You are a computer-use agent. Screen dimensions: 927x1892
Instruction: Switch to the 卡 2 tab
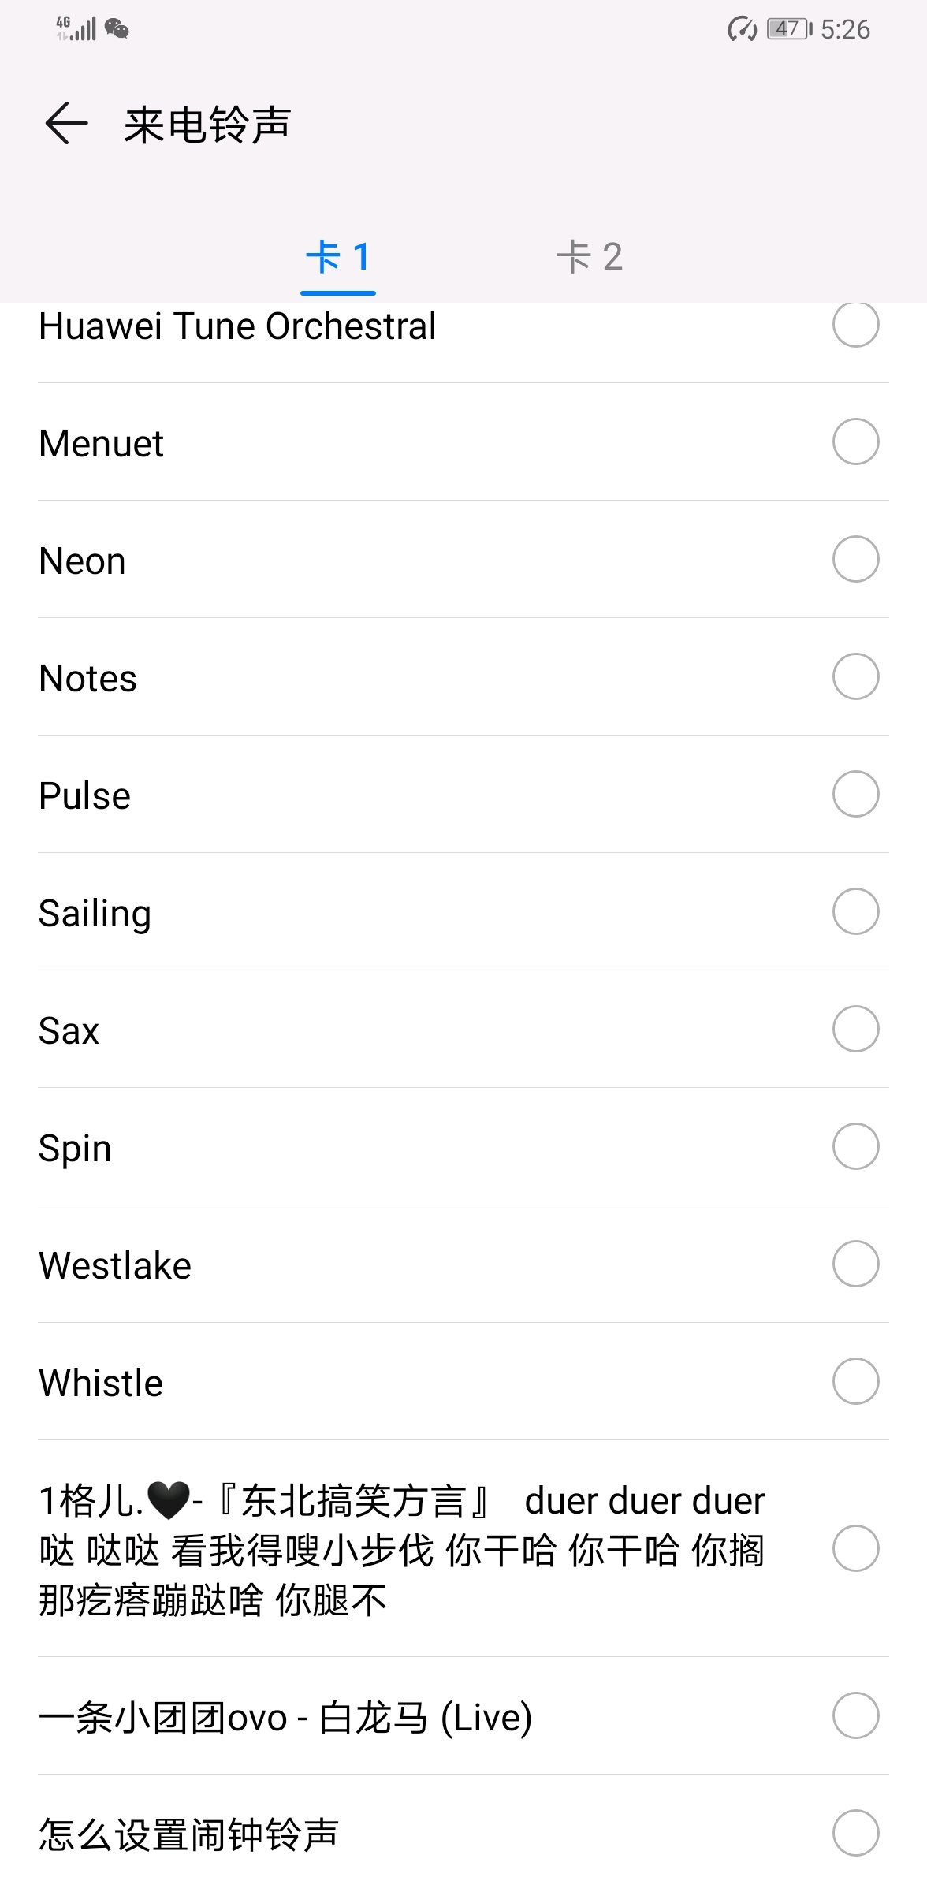(589, 257)
